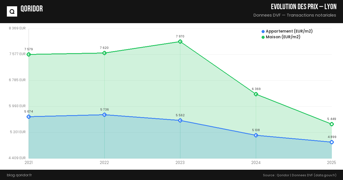Viewport: 343px width, 180px height.
Task: Click the blue Appartement legend color dot
Action: (263, 31)
